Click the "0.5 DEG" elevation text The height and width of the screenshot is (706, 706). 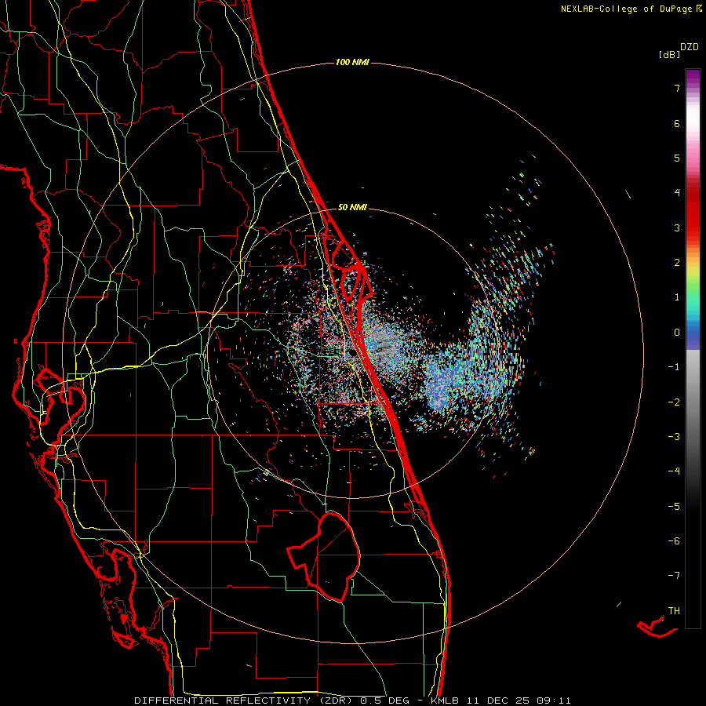click(x=385, y=701)
